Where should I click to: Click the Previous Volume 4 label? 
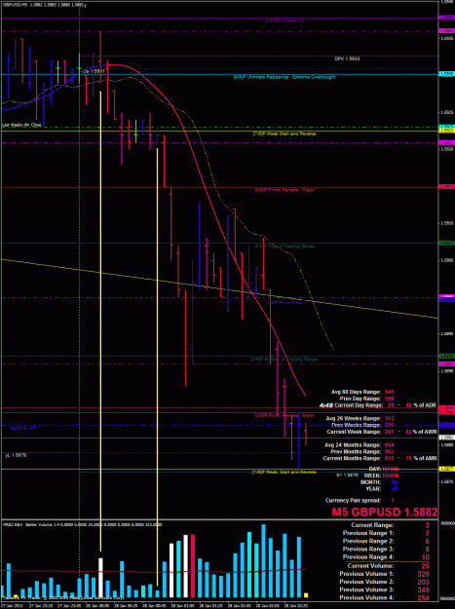tap(367, 597)
